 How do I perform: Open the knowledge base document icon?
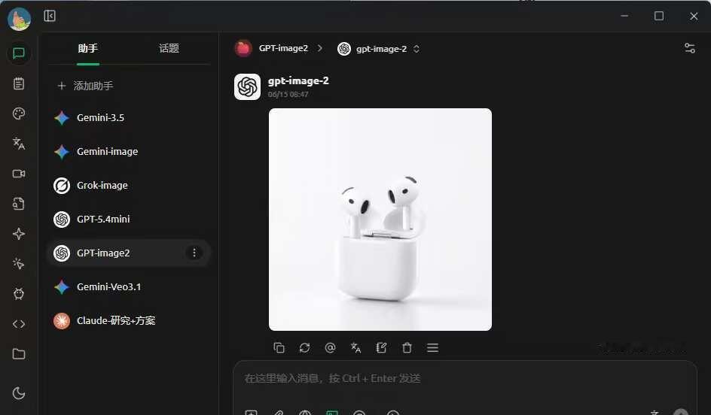(x=19, y=204)
